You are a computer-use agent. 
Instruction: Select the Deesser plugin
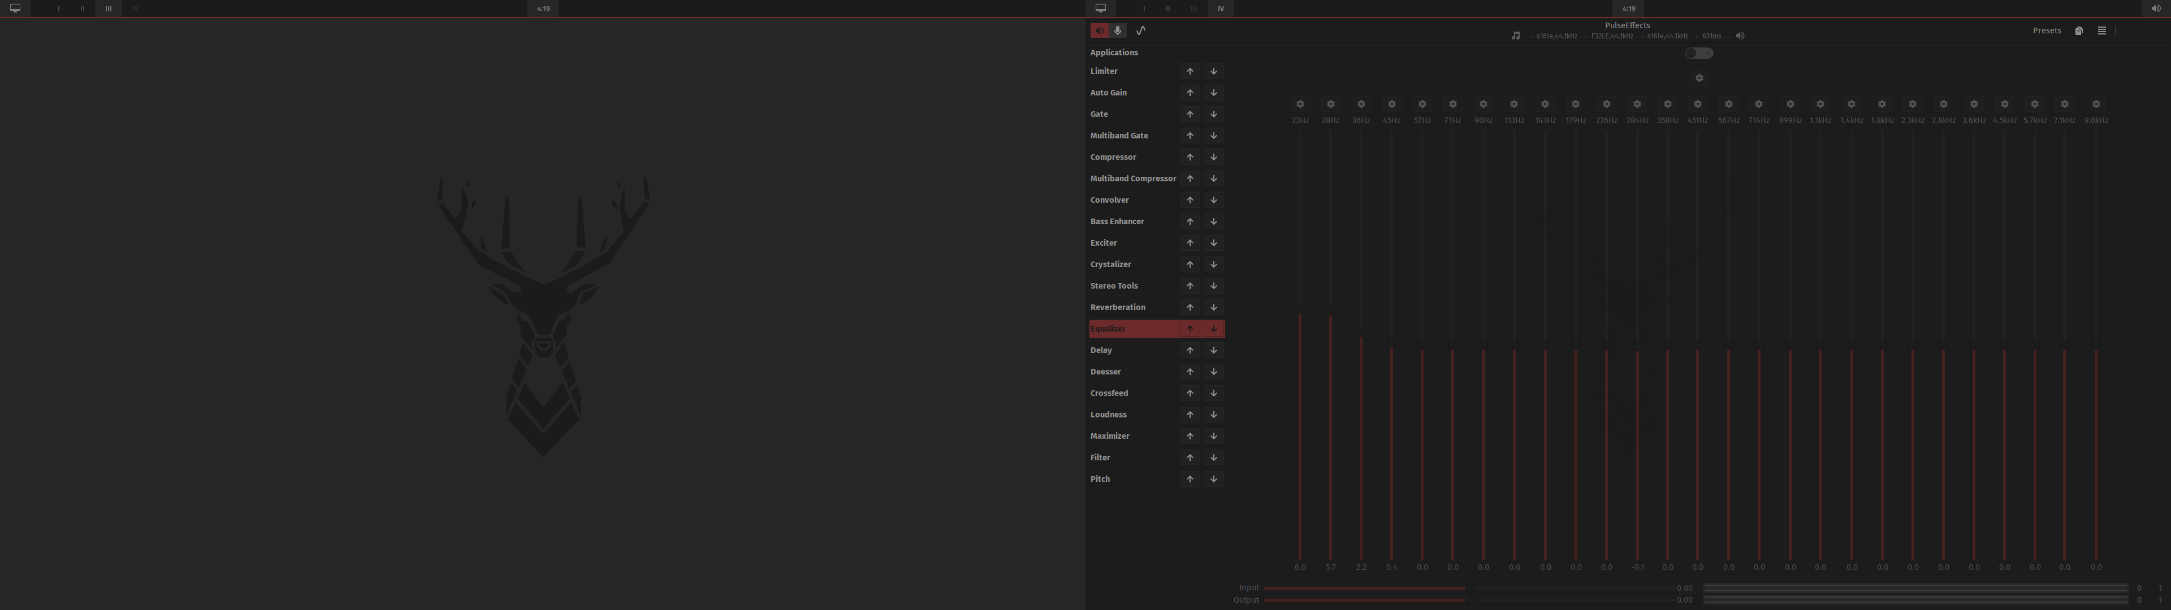[x=1106, y=372]
